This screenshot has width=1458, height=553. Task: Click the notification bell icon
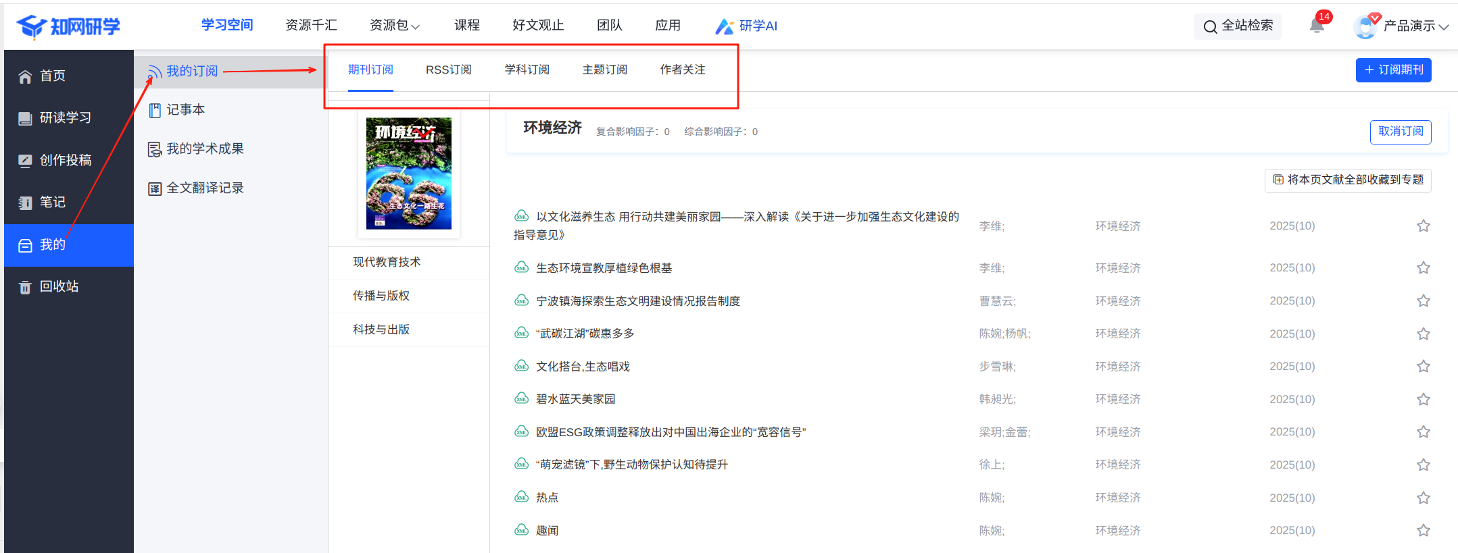click(1316, 26)
